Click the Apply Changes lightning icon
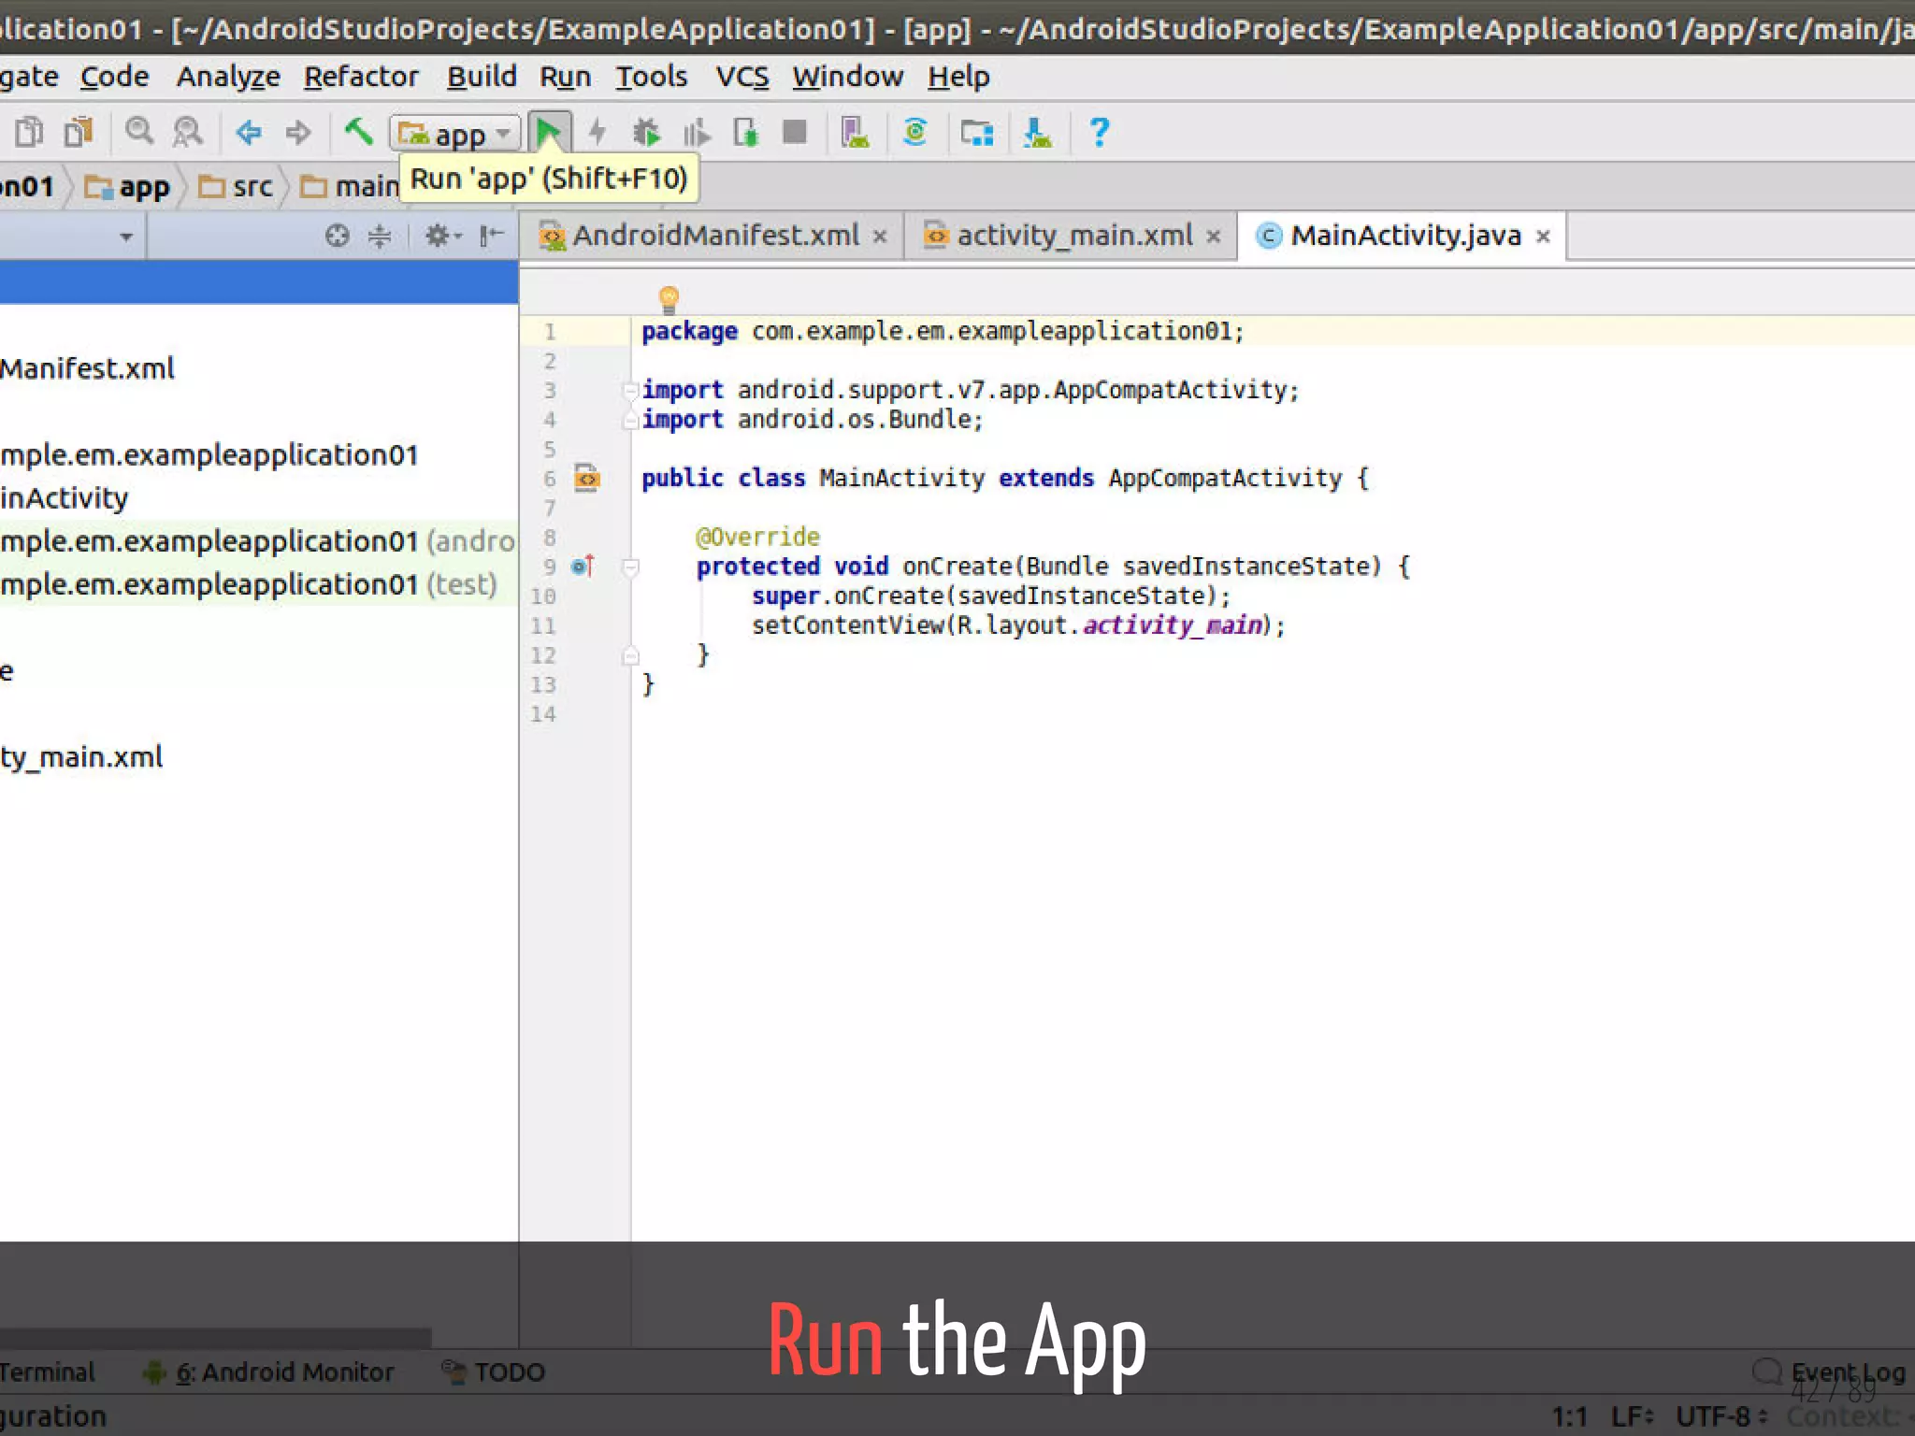The width and height of the screenshot is (1915, 1436). 598,133
